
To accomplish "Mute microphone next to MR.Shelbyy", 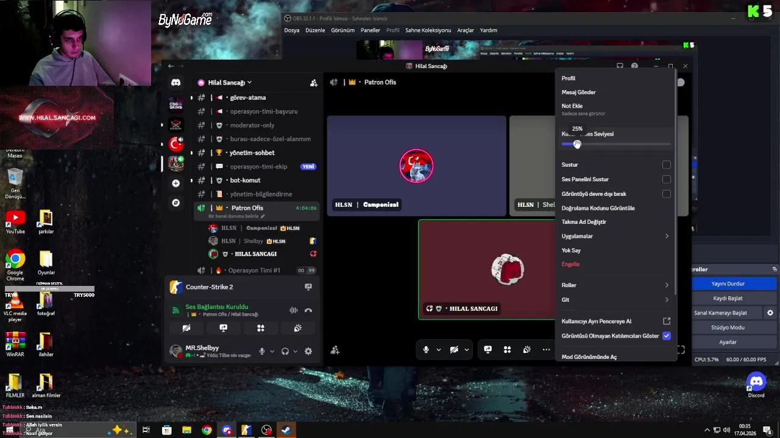I will coord(262,351).
